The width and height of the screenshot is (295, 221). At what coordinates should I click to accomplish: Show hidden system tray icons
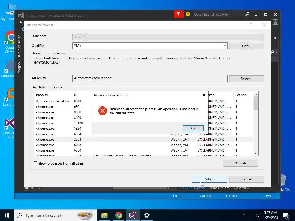244,215
